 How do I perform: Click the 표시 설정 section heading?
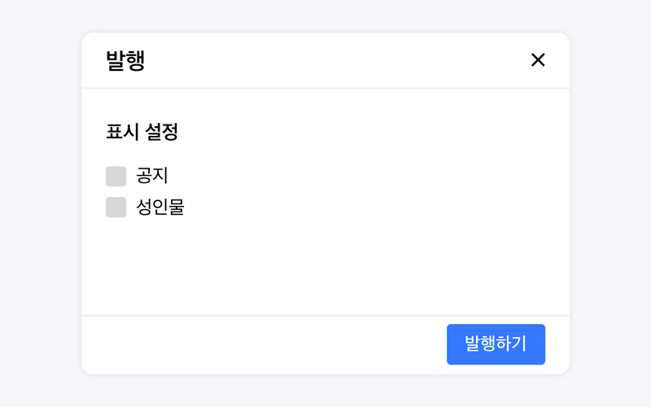coord(142,132)
